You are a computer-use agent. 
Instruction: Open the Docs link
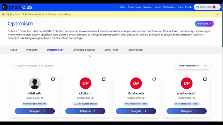[x=180, y=7]
